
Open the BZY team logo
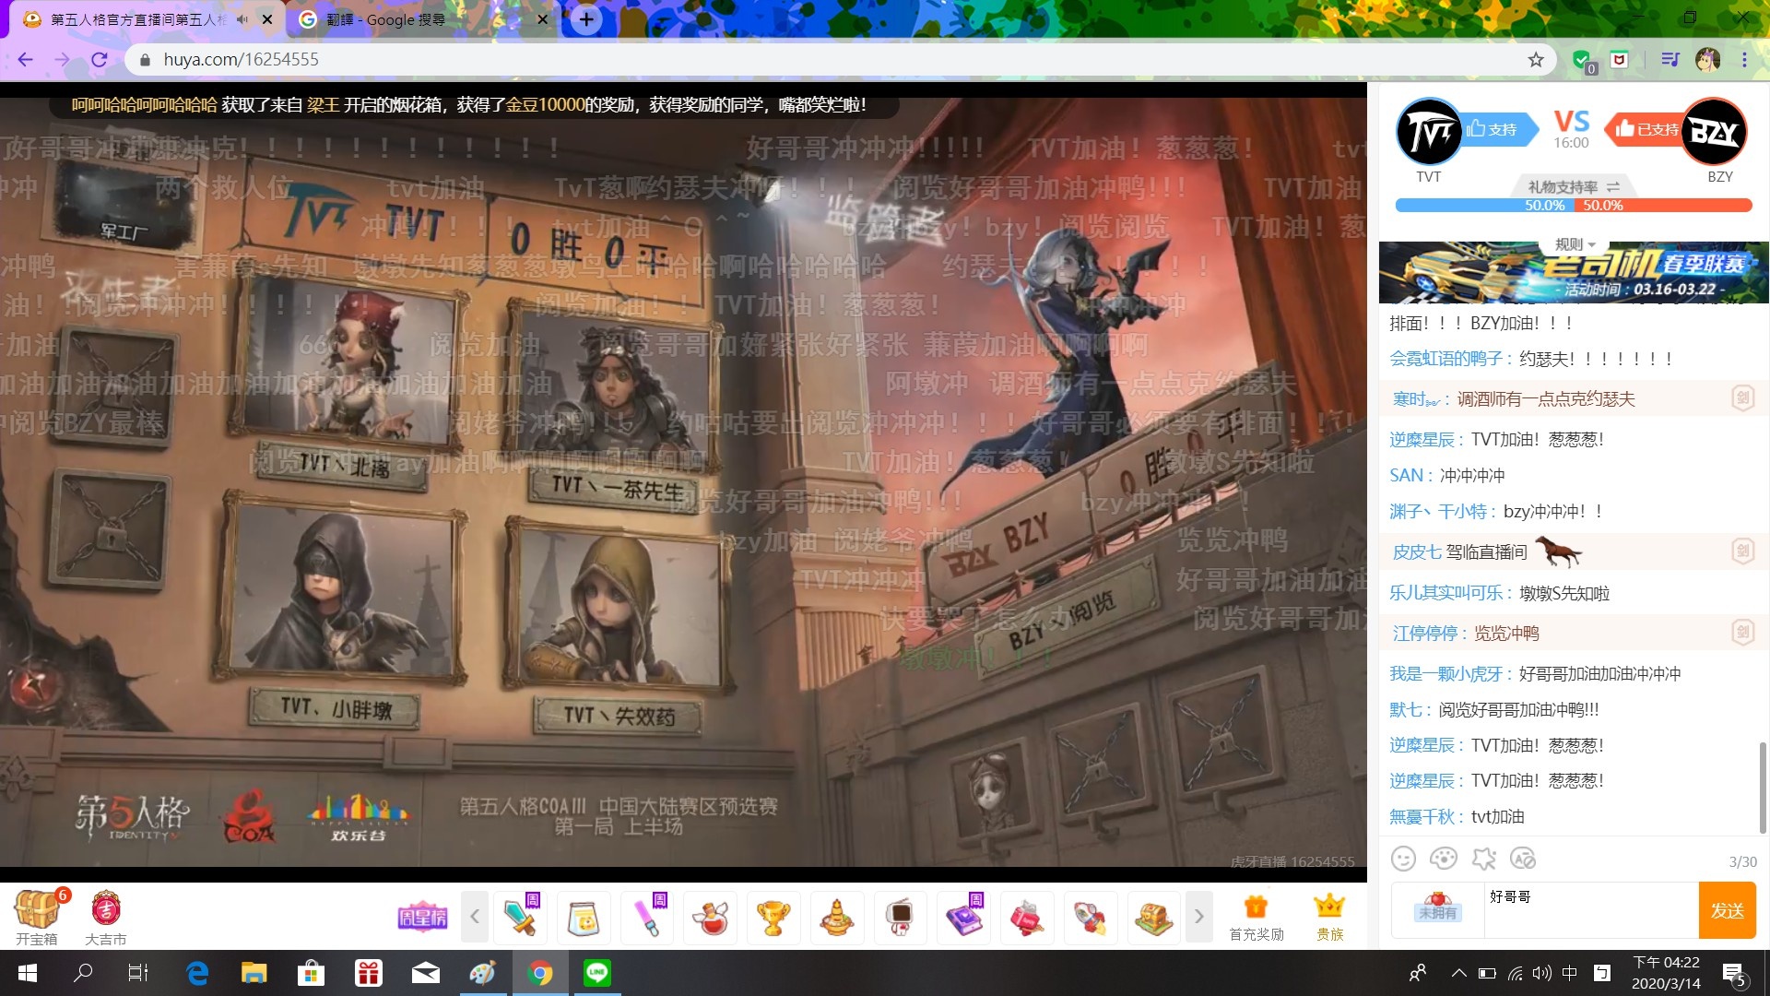coord(1714,131)
